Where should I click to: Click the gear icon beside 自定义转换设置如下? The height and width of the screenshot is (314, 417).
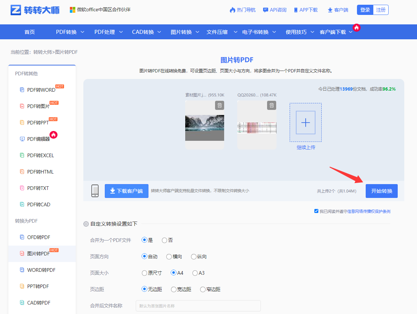click(x=86, y=224)
